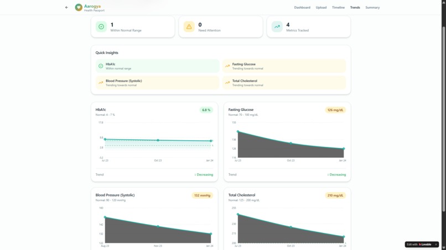
Task: Select the Trends tab
Action: (355, 7)
